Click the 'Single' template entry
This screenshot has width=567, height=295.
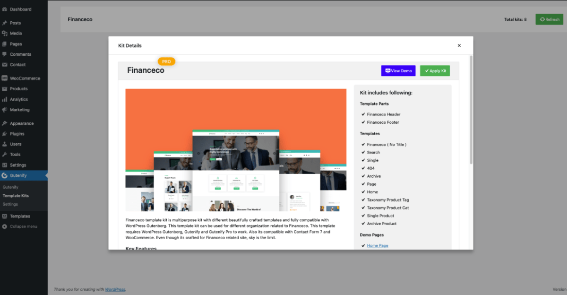pyautogui.click(x=373, y=160)
